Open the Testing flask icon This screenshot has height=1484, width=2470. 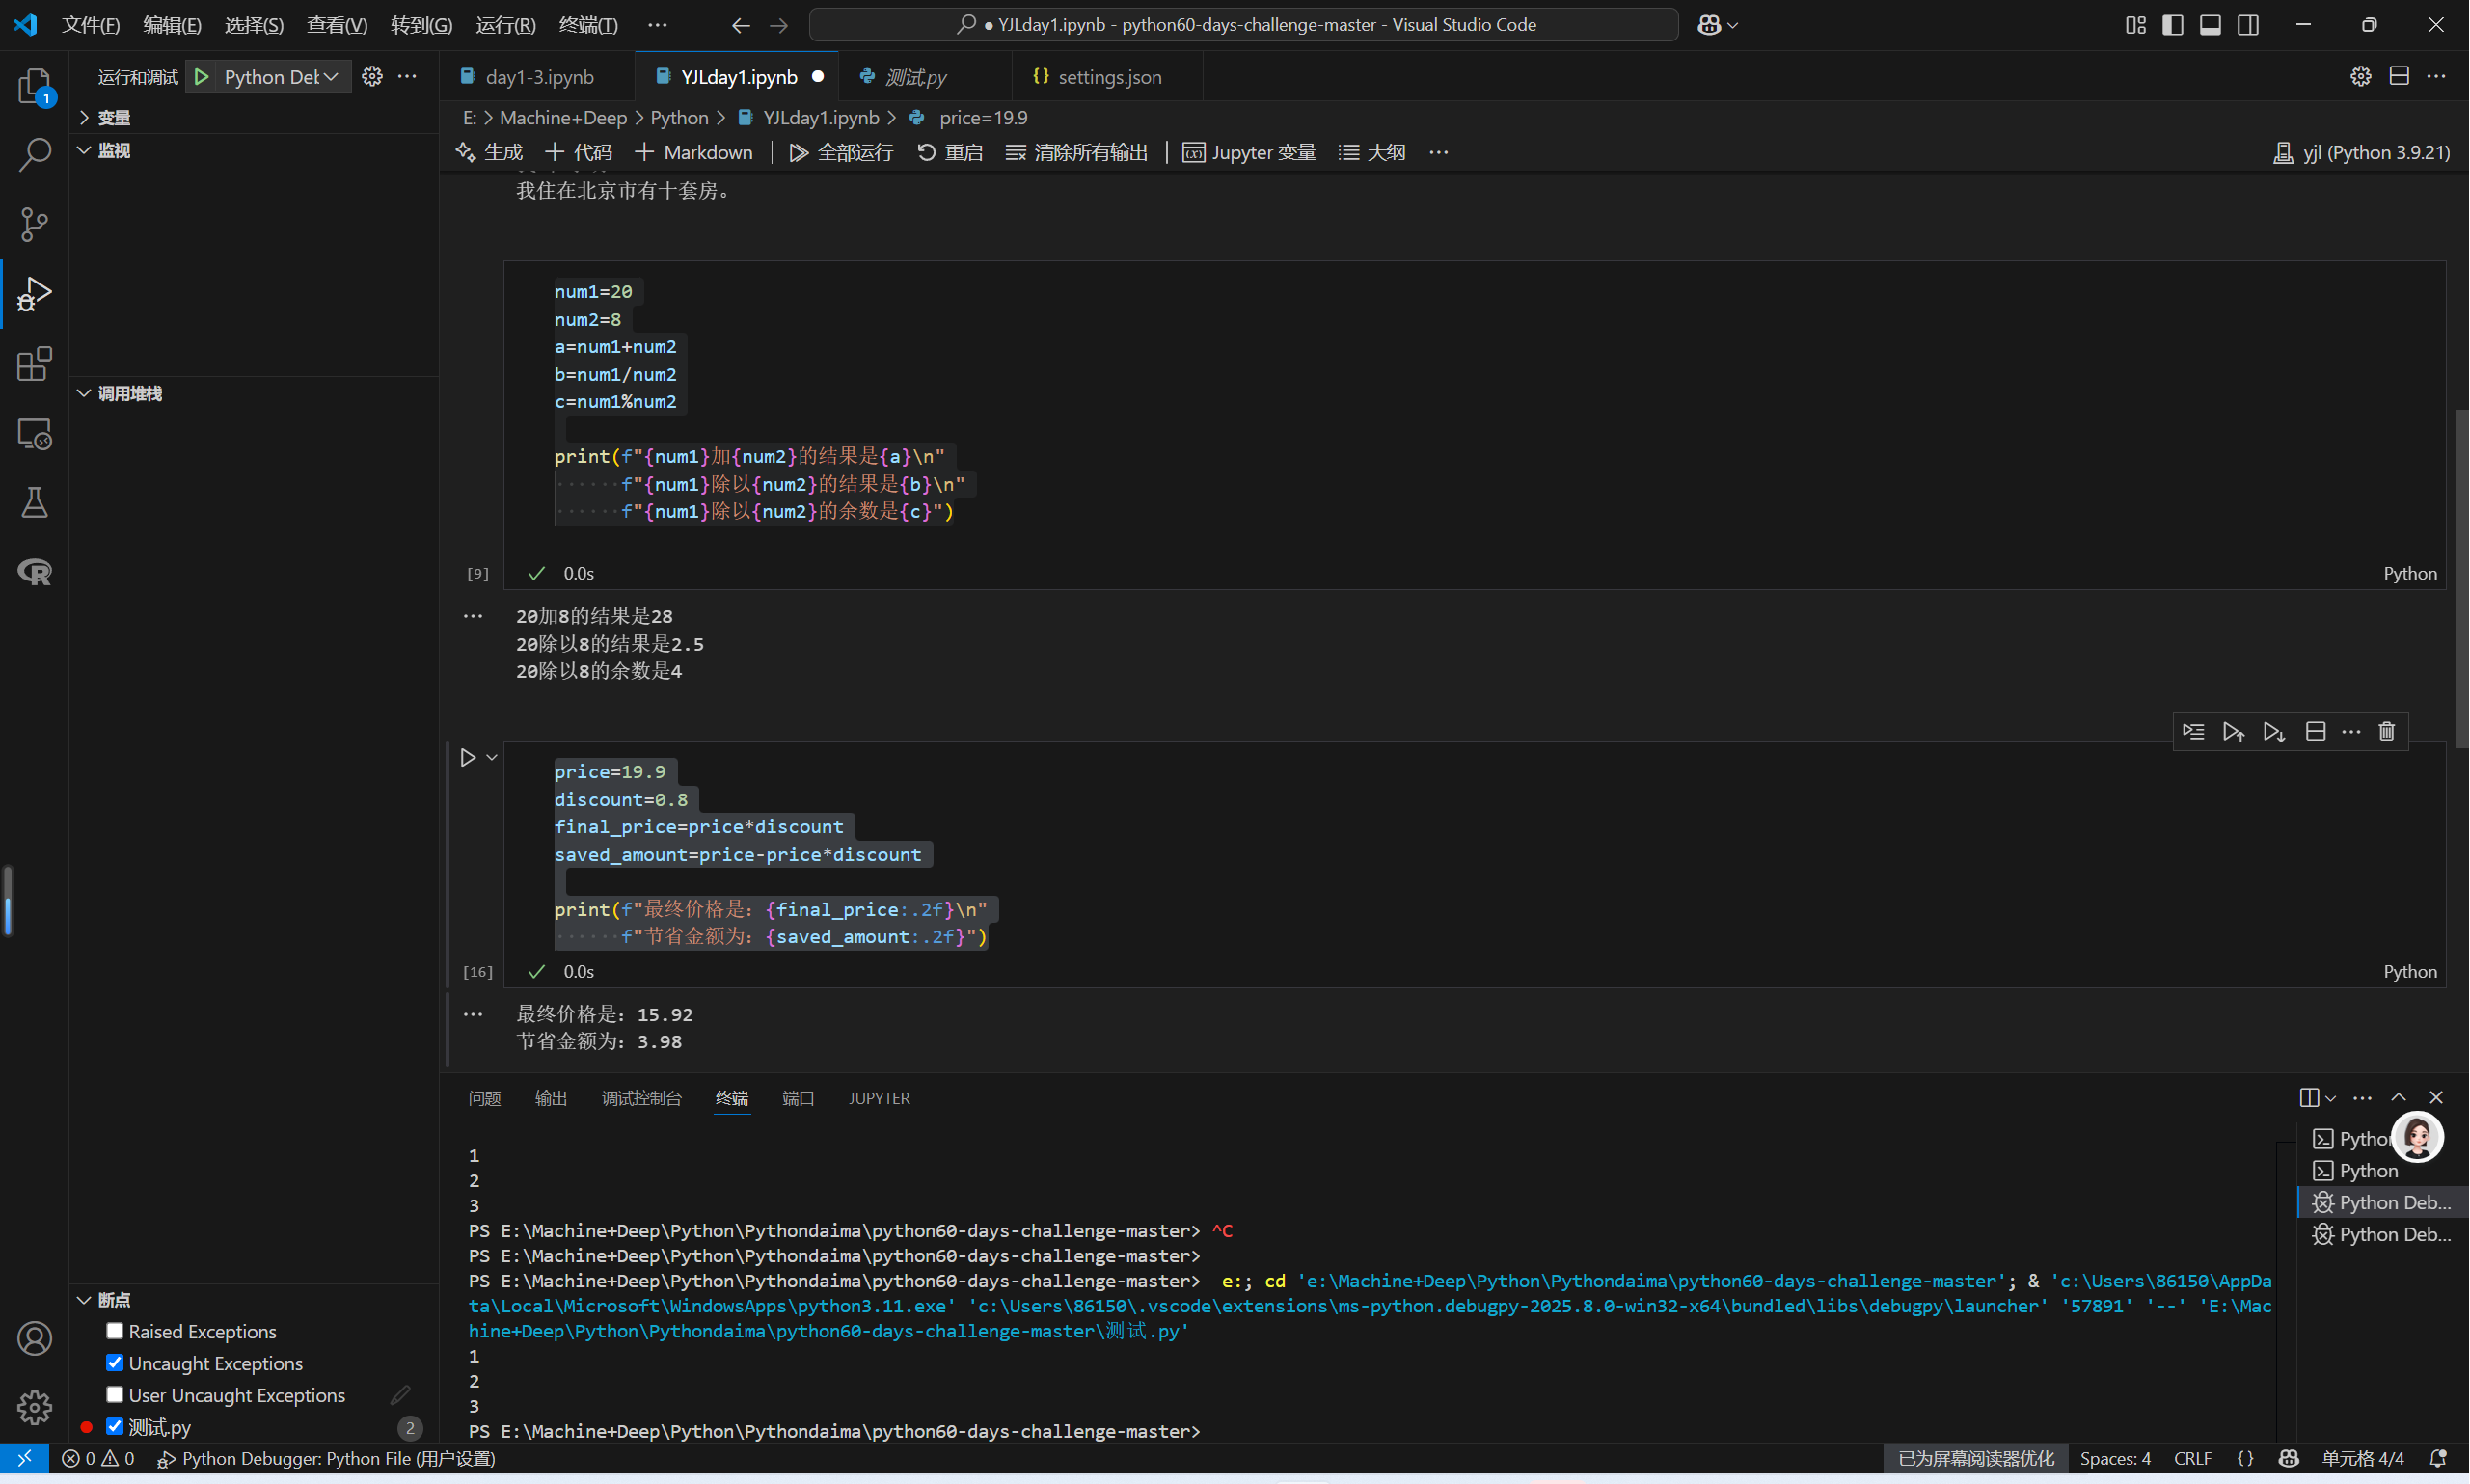click(x=34, y=503)
